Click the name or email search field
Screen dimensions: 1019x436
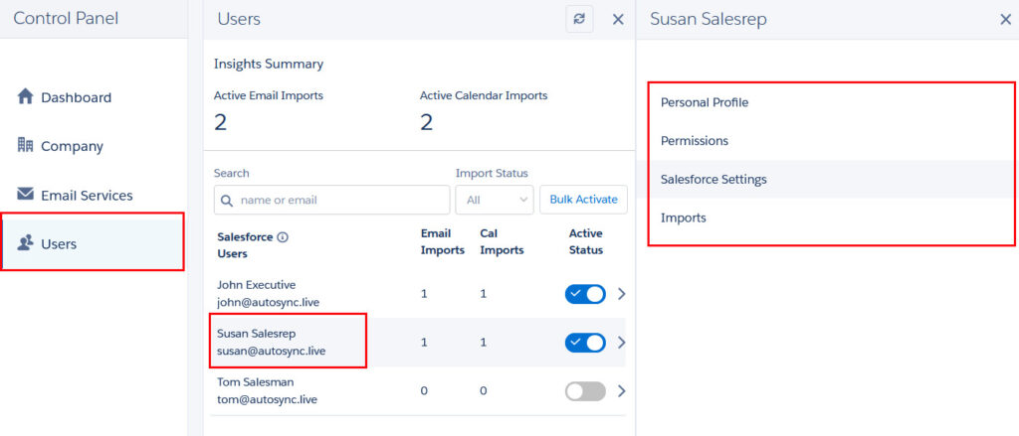(x=331, y=200)
